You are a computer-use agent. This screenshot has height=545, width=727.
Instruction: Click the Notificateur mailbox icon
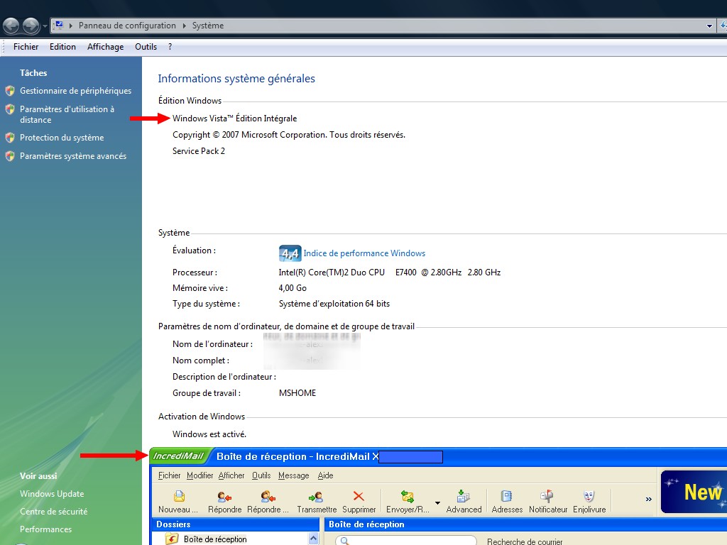coord(548,497)
